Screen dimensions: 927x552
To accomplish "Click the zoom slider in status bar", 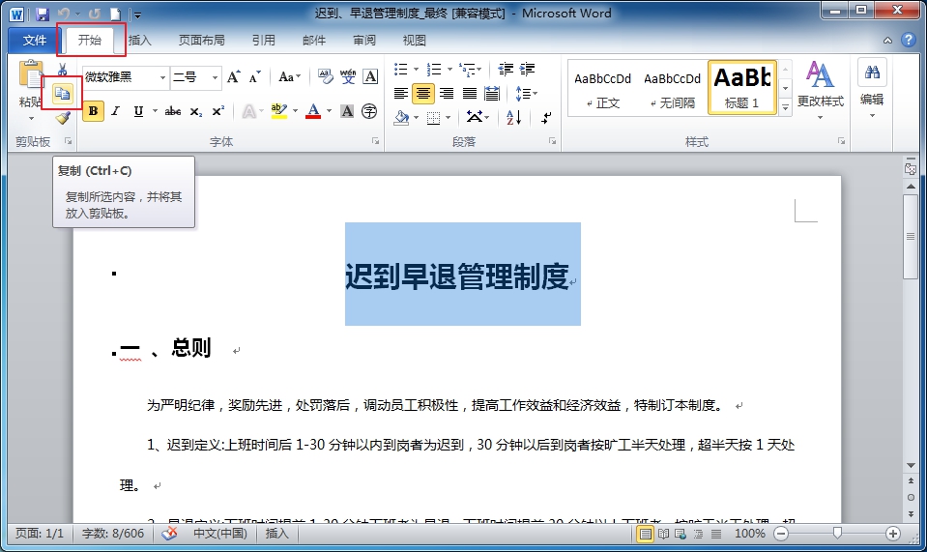I will (837, 534).
